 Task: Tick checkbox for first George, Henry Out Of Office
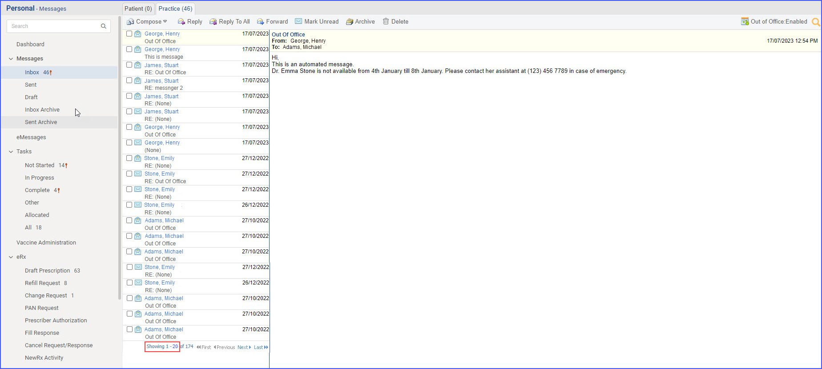129,34
